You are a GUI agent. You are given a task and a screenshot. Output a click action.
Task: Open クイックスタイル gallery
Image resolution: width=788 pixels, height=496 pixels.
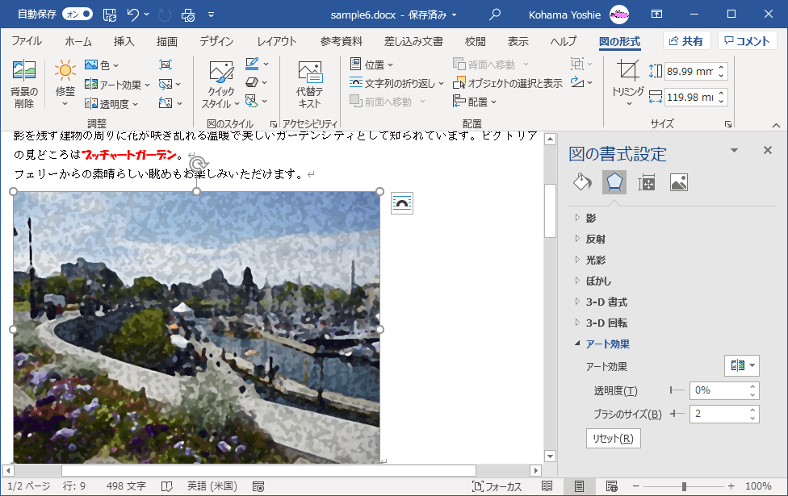click(x=220, y=85)
